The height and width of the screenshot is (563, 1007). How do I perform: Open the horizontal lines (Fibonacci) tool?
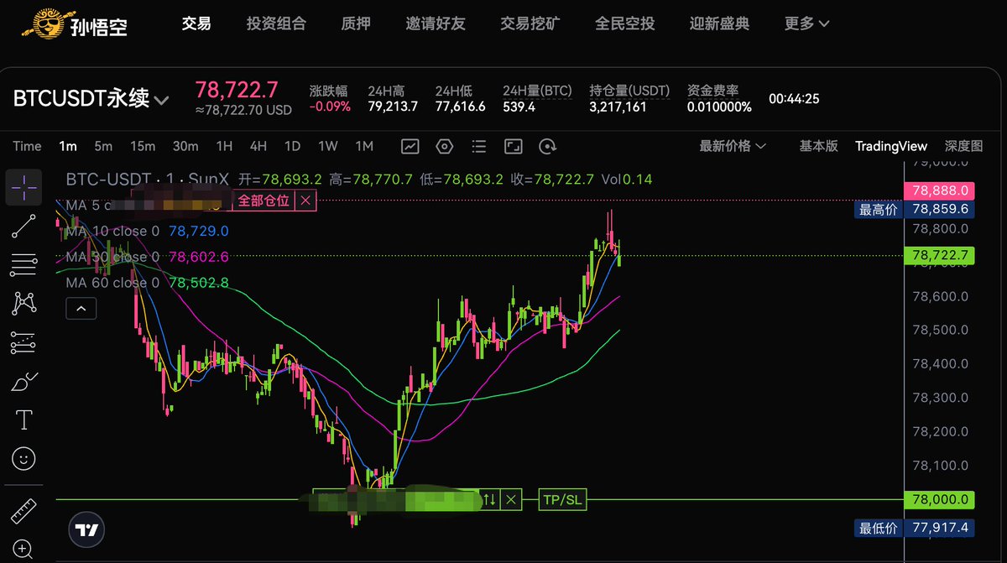[x=23, y=264]
